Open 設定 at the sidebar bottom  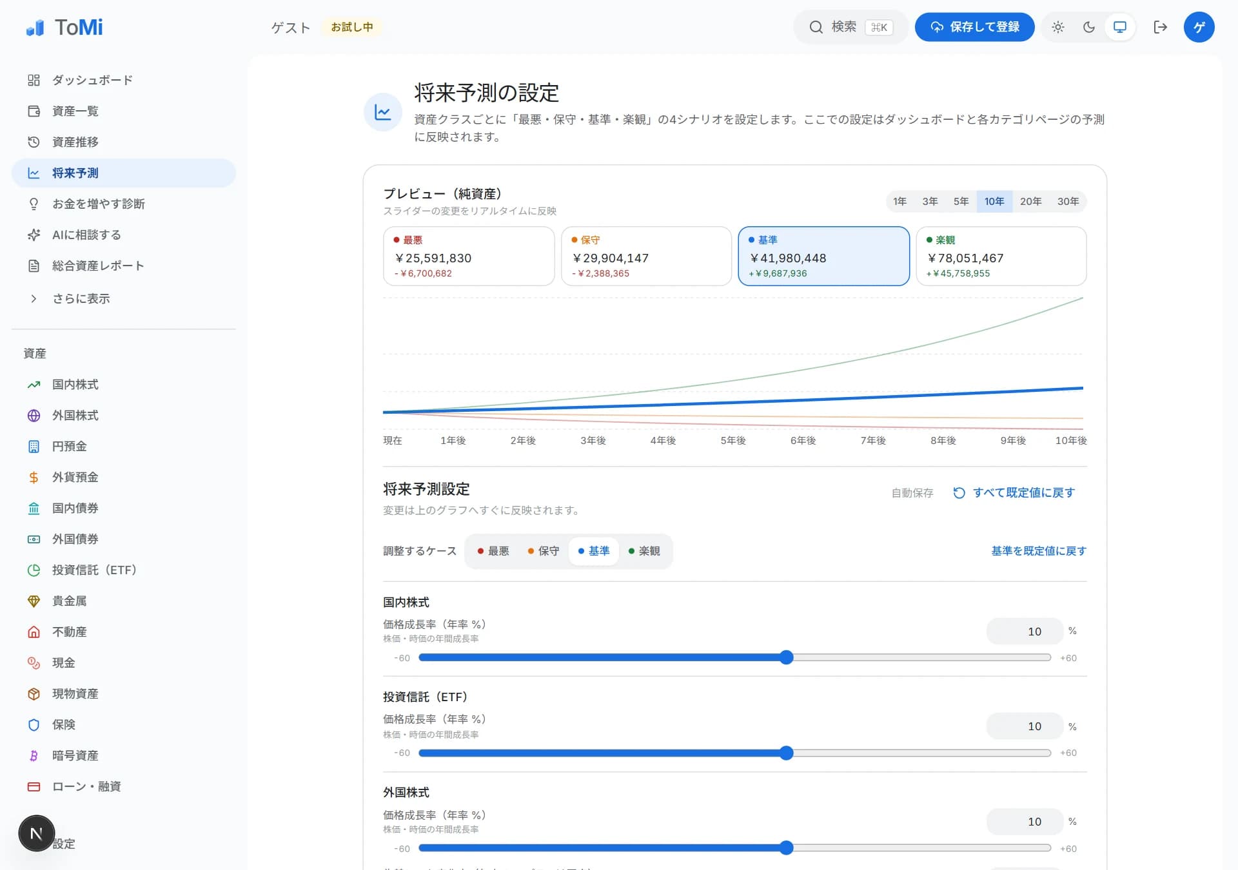coord(64,844)
